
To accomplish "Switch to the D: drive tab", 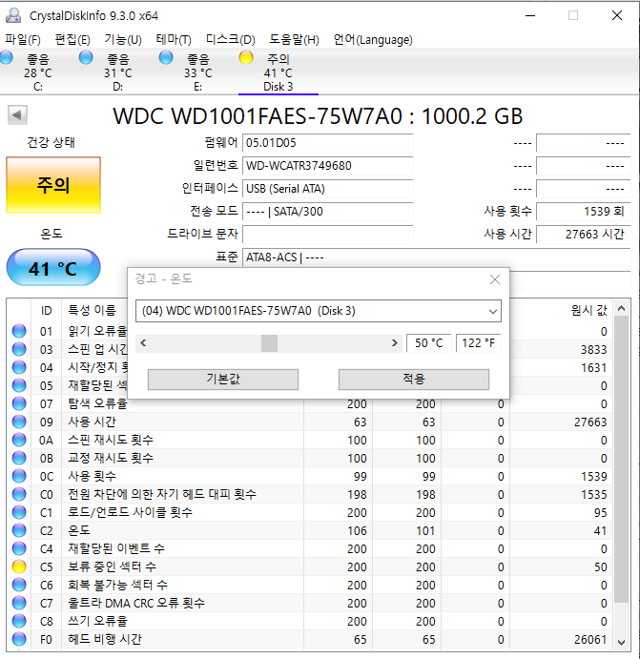I will click(117, 72).
